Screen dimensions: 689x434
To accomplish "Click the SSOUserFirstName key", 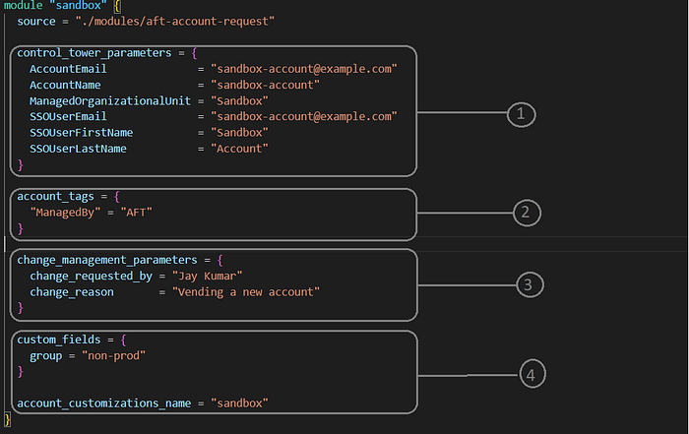I will 82,133.
